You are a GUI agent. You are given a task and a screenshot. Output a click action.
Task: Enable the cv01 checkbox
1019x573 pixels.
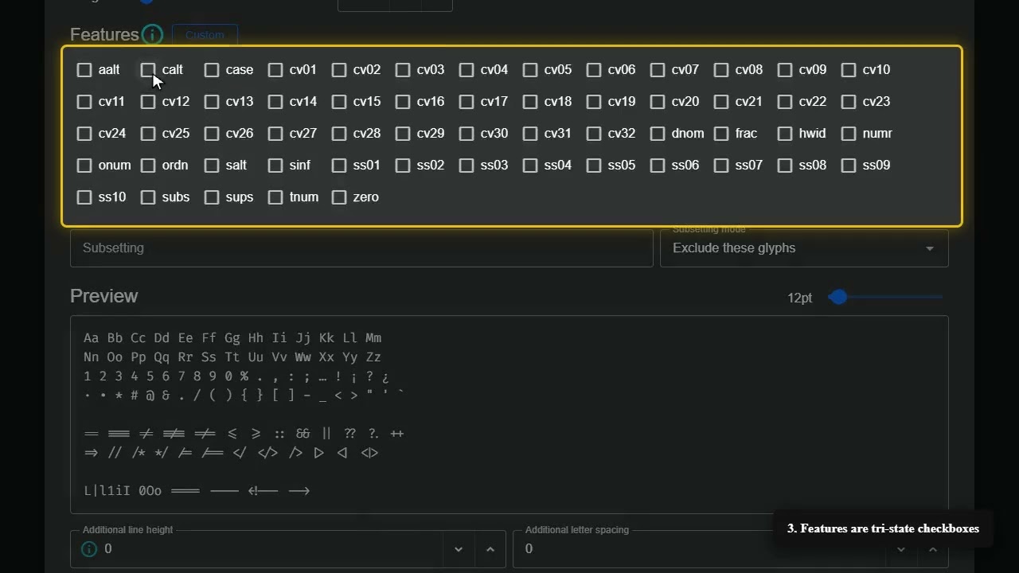(x=275, y=70)
